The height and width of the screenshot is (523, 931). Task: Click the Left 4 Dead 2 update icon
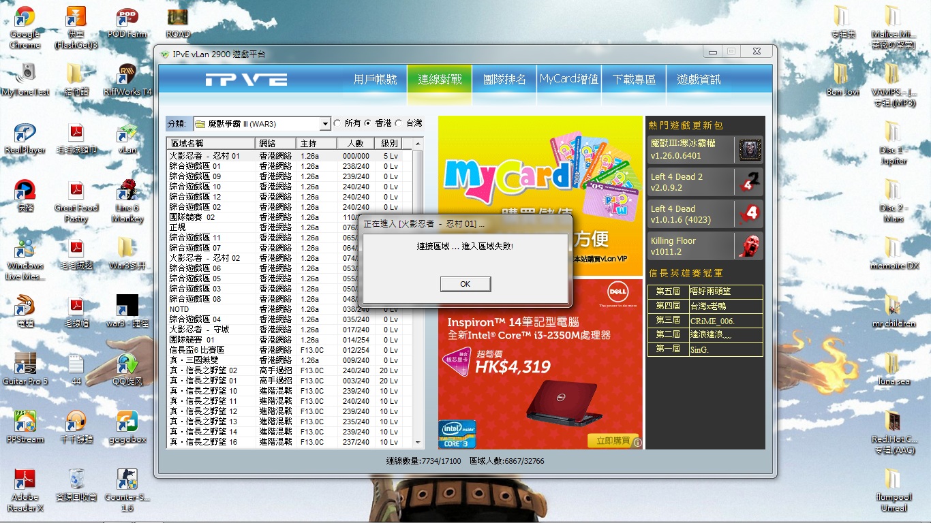[x=750, y=182]
